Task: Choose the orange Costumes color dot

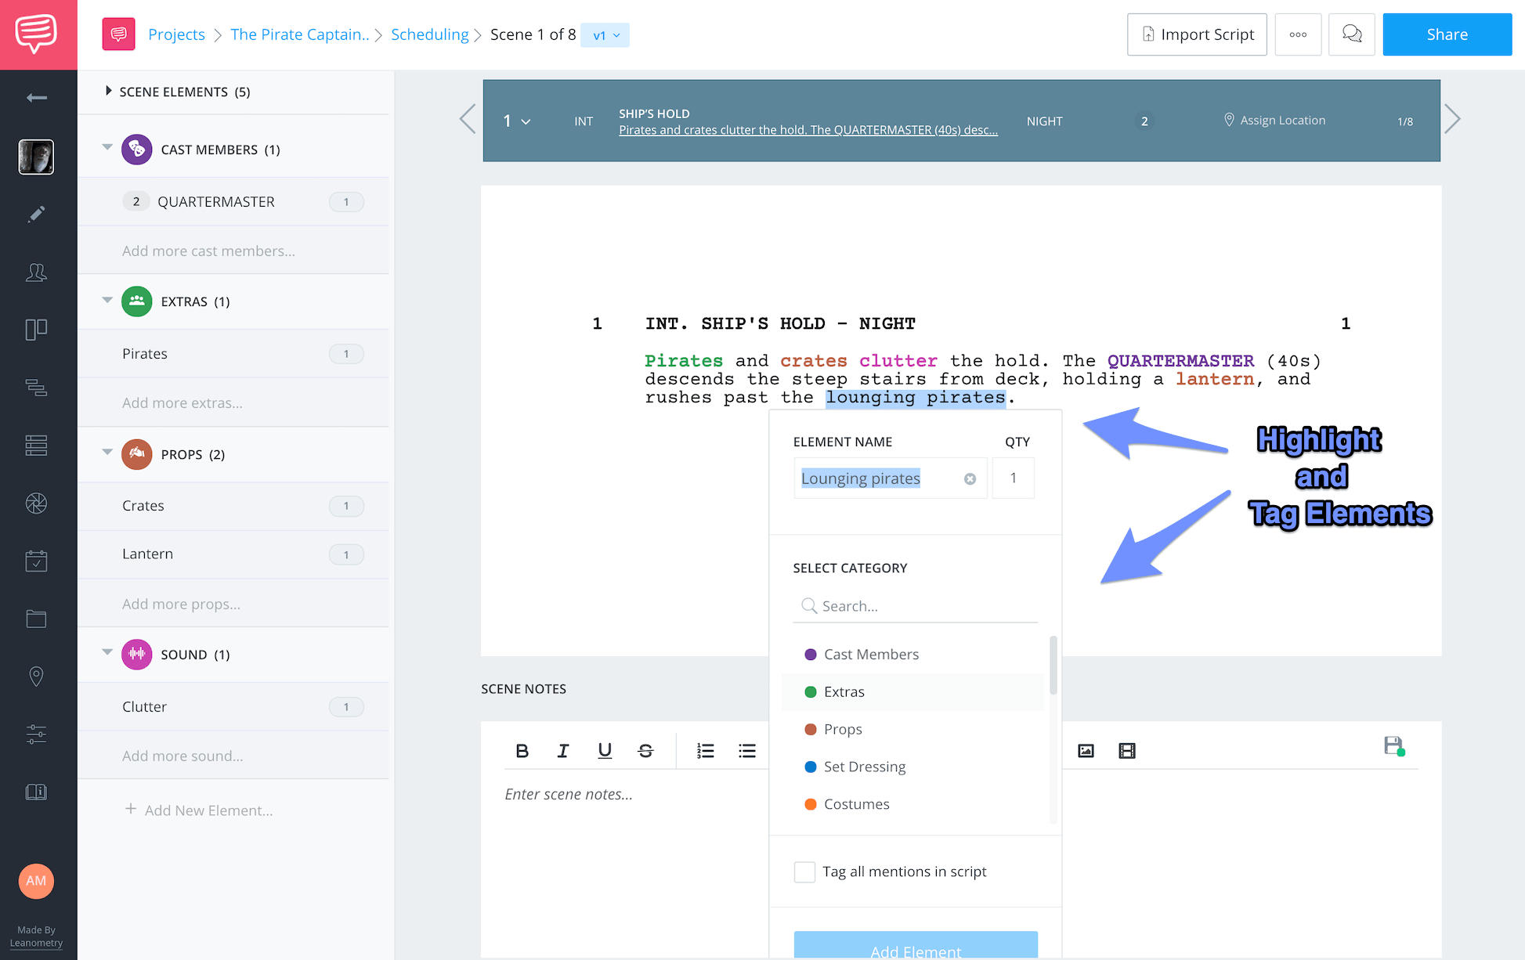Action: pyautogui.click(x=811, y=804)
